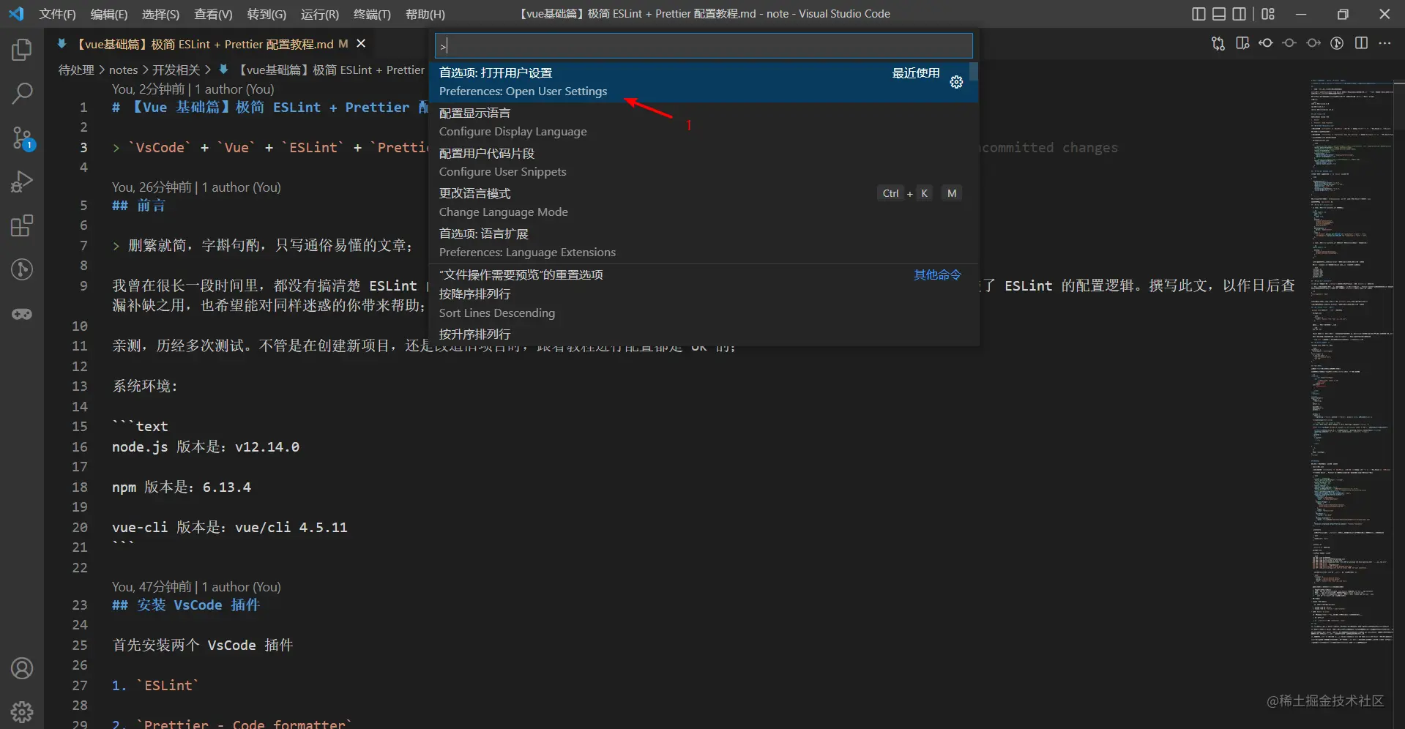The image size is (1405, 729).
Task: Open the 查看(V) menu
Action: point(213,14)
